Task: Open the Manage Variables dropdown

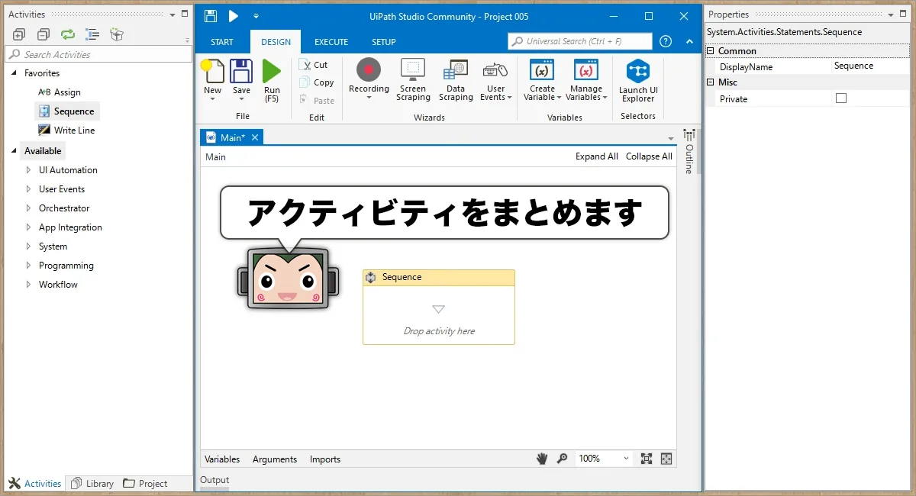Action: (x=586, y=79)
